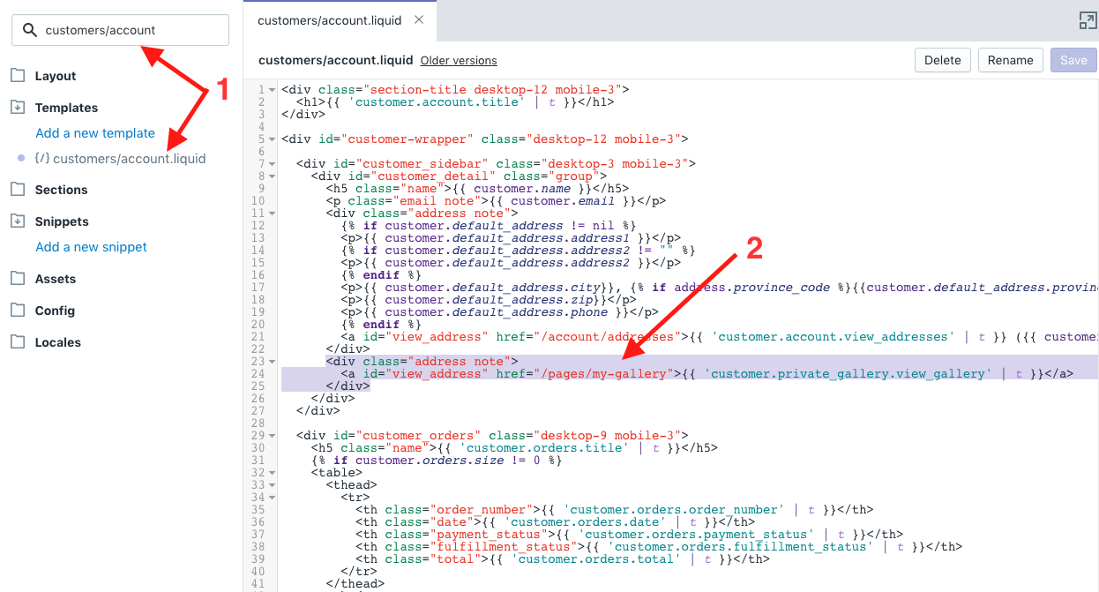Screen dimensions: 1099x592
Task: Click the Assets folder icon
Action: coord(18,279)
